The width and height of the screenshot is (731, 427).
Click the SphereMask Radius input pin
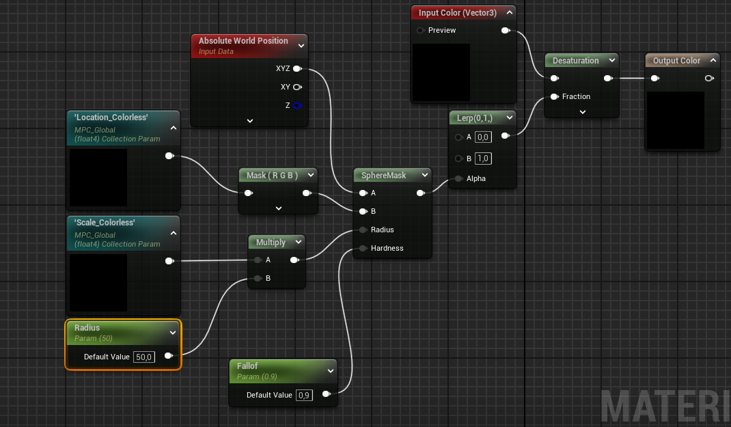[363, 230]
